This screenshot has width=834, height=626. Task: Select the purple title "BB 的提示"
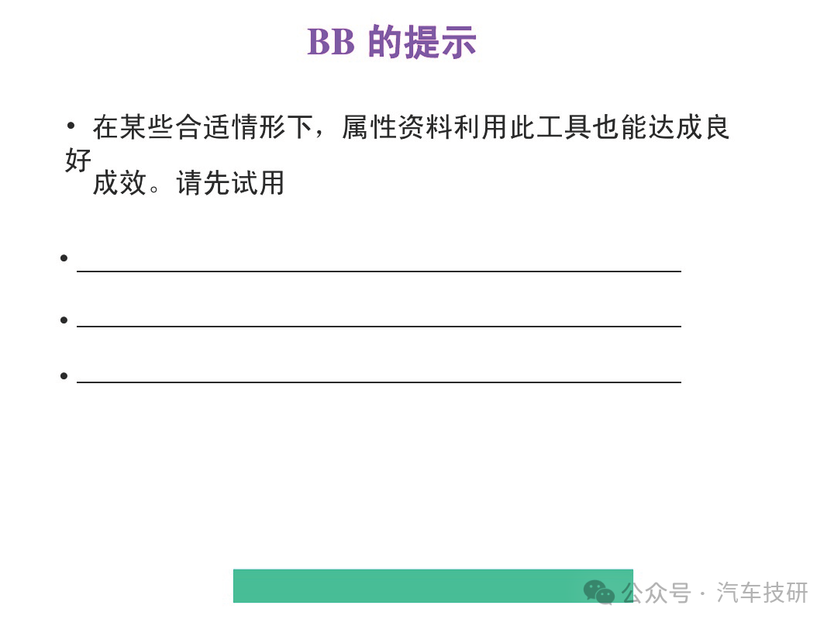(392, 42)
